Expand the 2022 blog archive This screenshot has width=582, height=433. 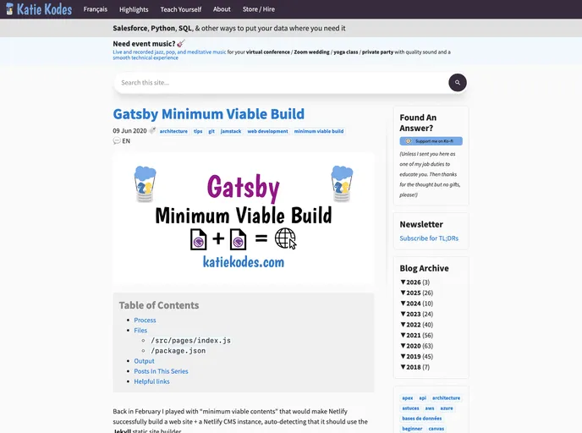416,325
